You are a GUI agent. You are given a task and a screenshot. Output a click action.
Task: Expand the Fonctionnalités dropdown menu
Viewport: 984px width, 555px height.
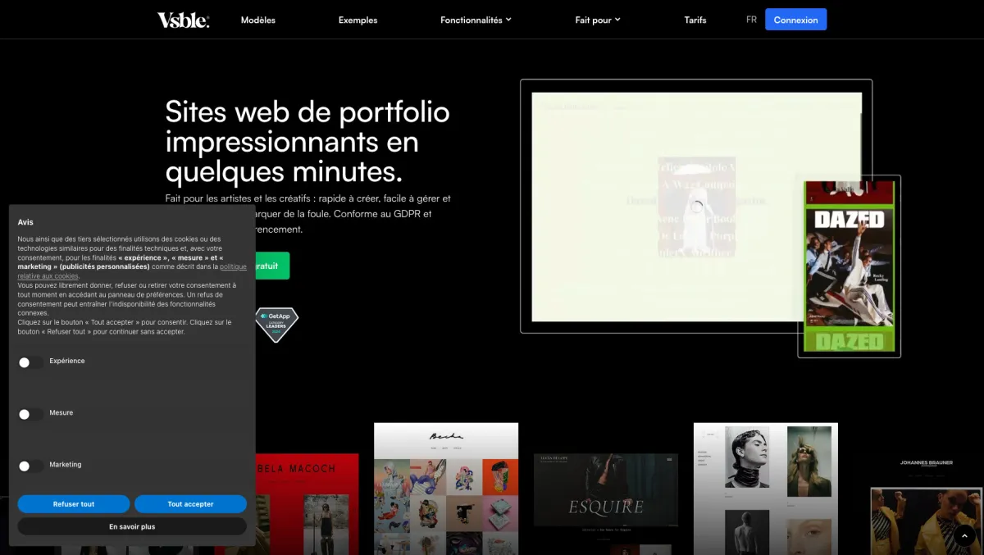[476, 20]
